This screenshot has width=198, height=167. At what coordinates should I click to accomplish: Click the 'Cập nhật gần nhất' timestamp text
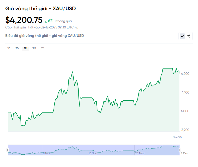[x=42, y=27]
